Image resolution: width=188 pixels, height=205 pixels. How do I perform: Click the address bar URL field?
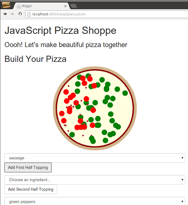pyautogui.click(x=107, y=14)
